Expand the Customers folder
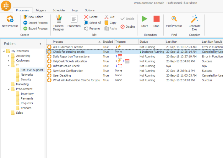The width and height of the screenshot is (223, 158). pos(8,61)
